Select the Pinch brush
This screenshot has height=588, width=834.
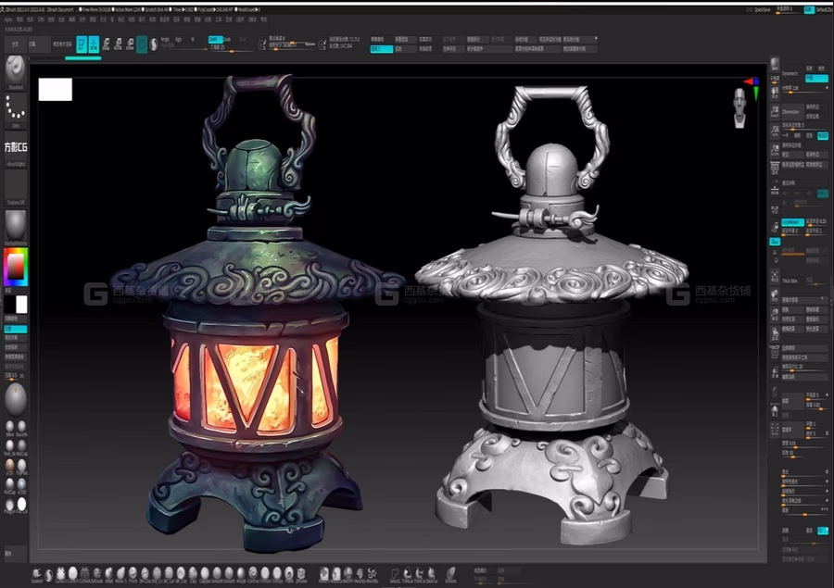pyautogui.click(x=133, y=574)
